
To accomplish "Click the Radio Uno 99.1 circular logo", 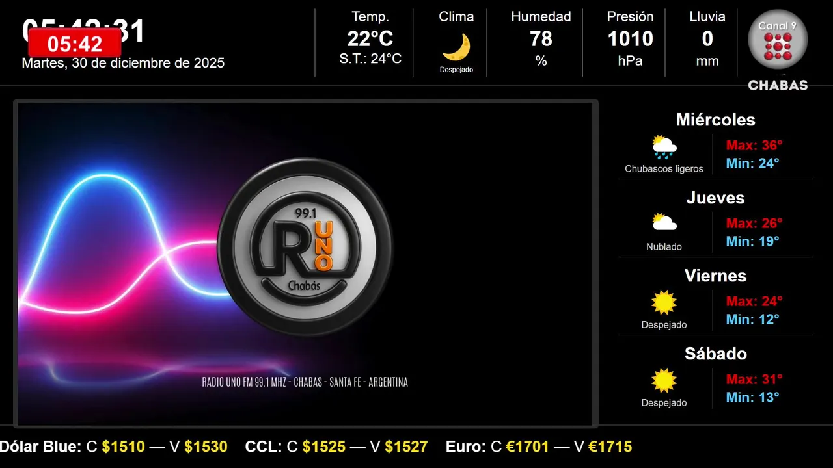I will pos(305,247).
